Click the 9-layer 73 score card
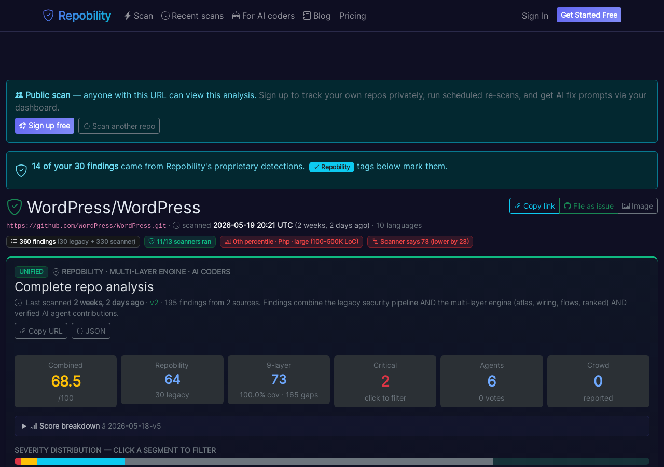 (x=279, y=380)
